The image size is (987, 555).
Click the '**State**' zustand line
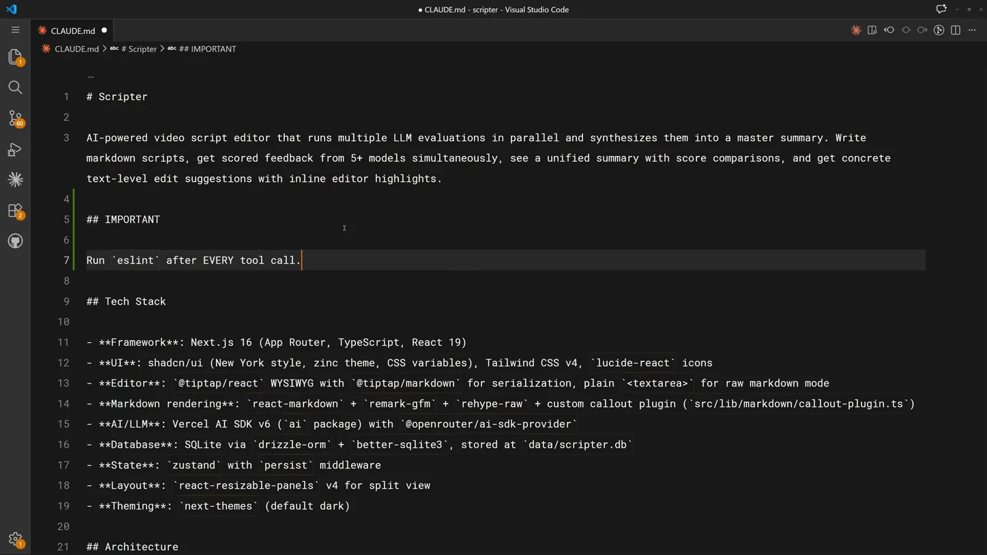pos(234,465)
